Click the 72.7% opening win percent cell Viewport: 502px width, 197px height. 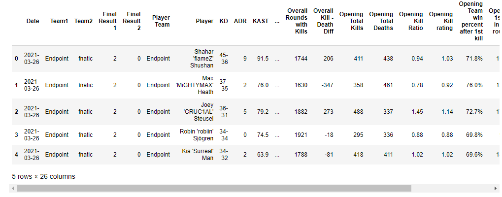click(x=474, y=112)
